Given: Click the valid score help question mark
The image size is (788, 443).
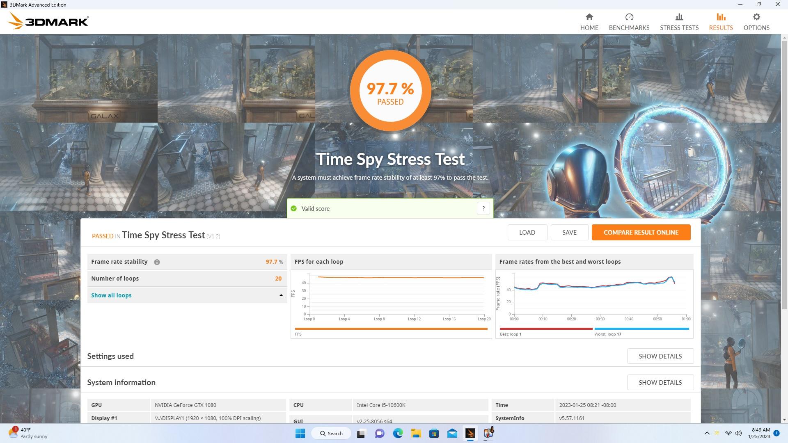Looking at the screenshot, I should (483, 208).
